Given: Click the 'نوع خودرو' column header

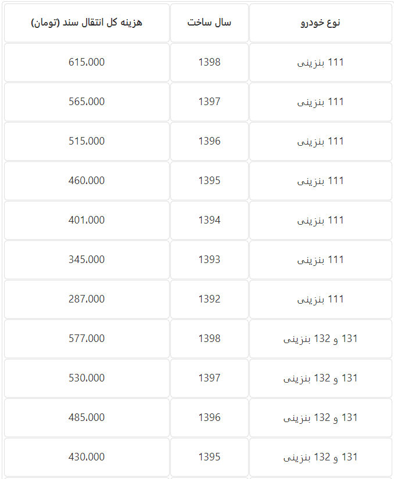Looking at the screenshot, I should [x=320, y=23].
